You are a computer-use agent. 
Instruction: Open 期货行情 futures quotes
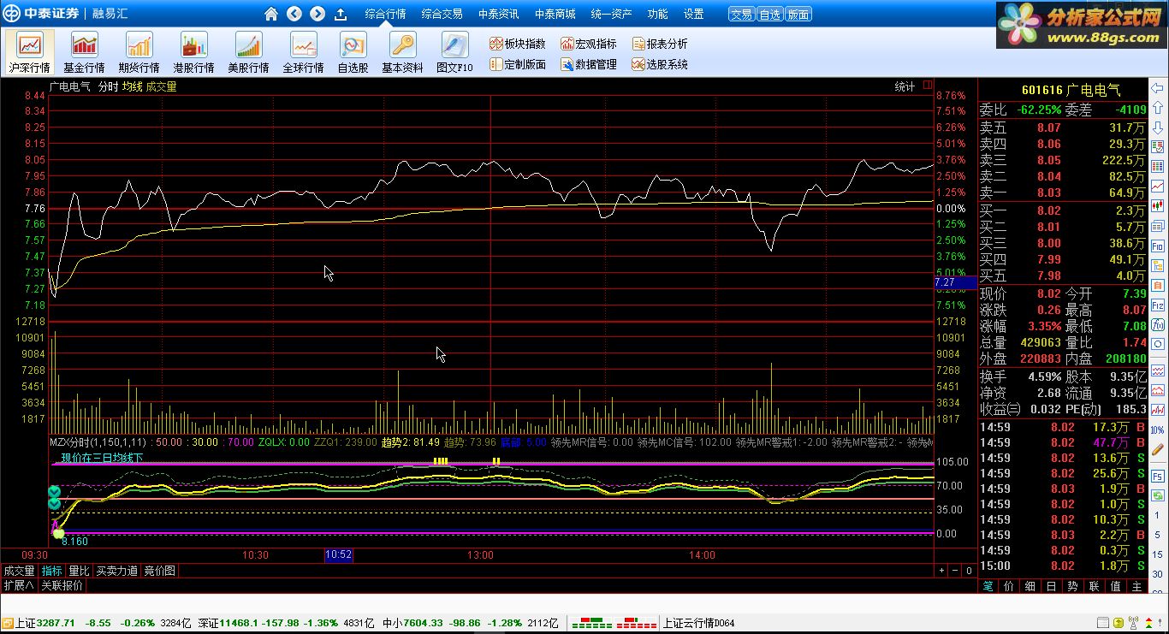pos(139,52)
